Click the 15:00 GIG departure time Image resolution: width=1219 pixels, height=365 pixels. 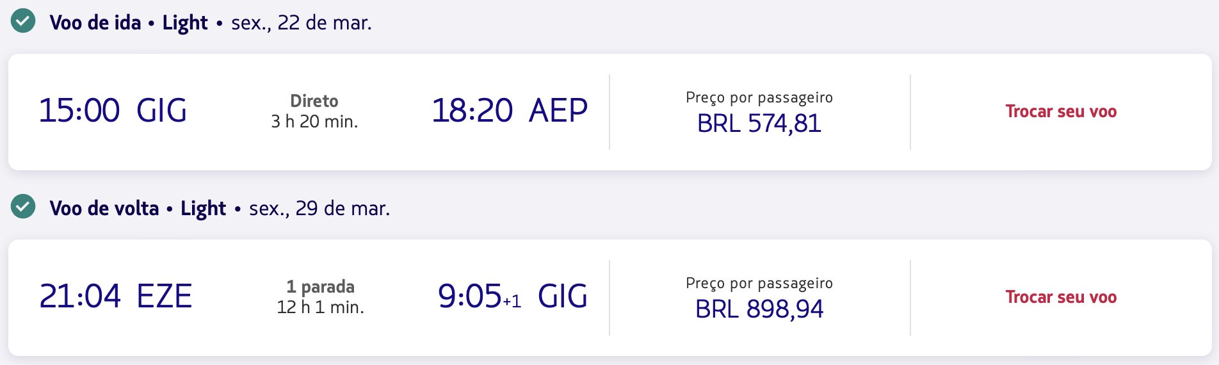click(113, 110)
